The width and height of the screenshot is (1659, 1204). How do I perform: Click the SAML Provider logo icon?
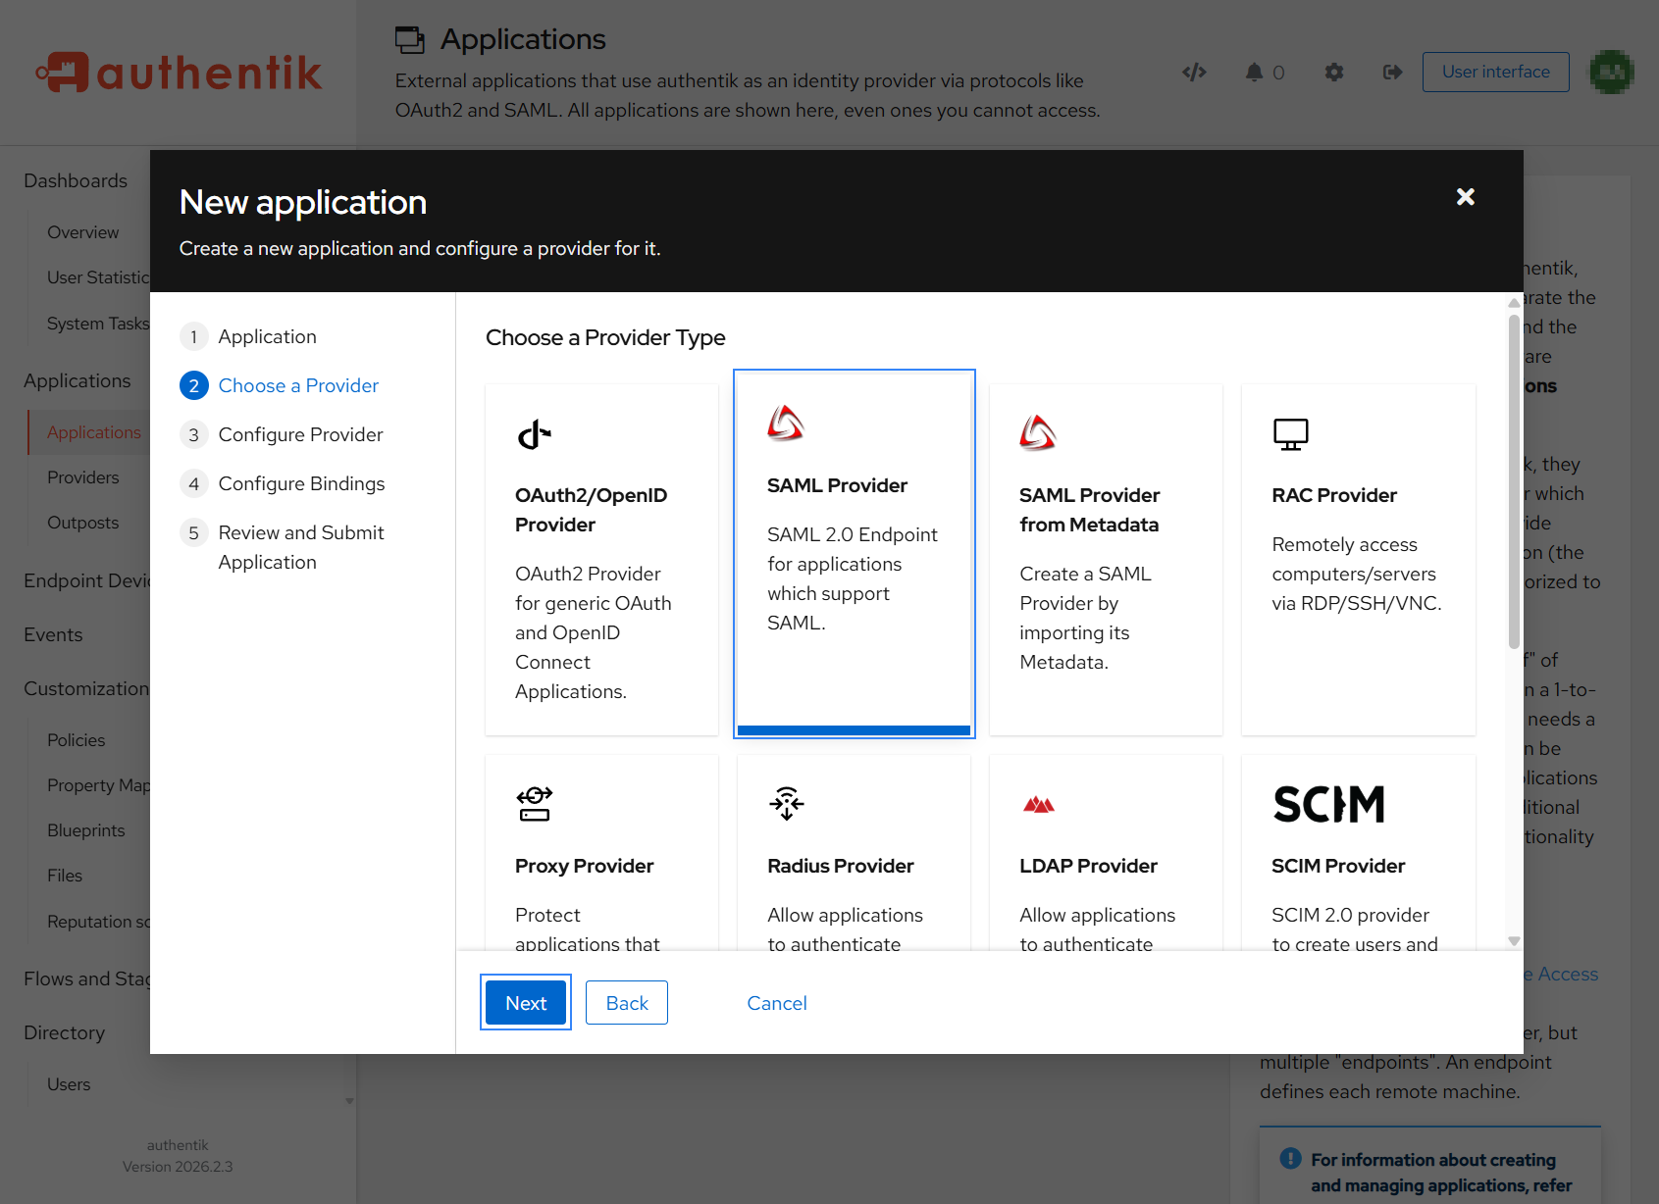pyautogui.click(x=786, y=424)
